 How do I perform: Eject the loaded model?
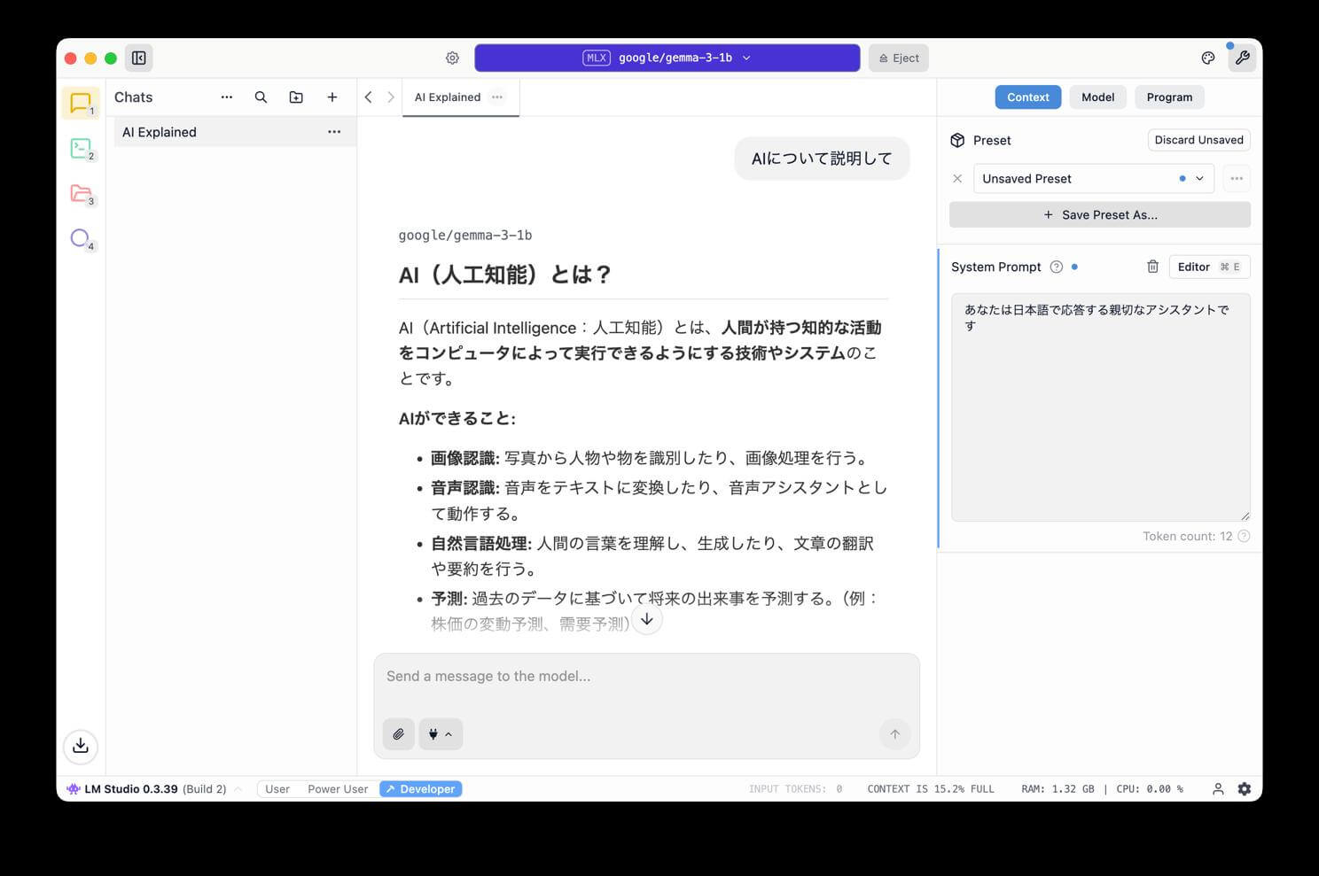[898, 58]
